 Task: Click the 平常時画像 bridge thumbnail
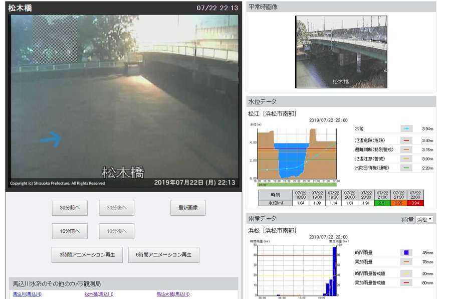341,52
